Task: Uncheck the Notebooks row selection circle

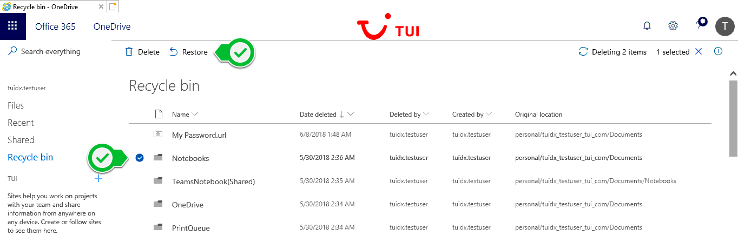Action: (140, 158)
